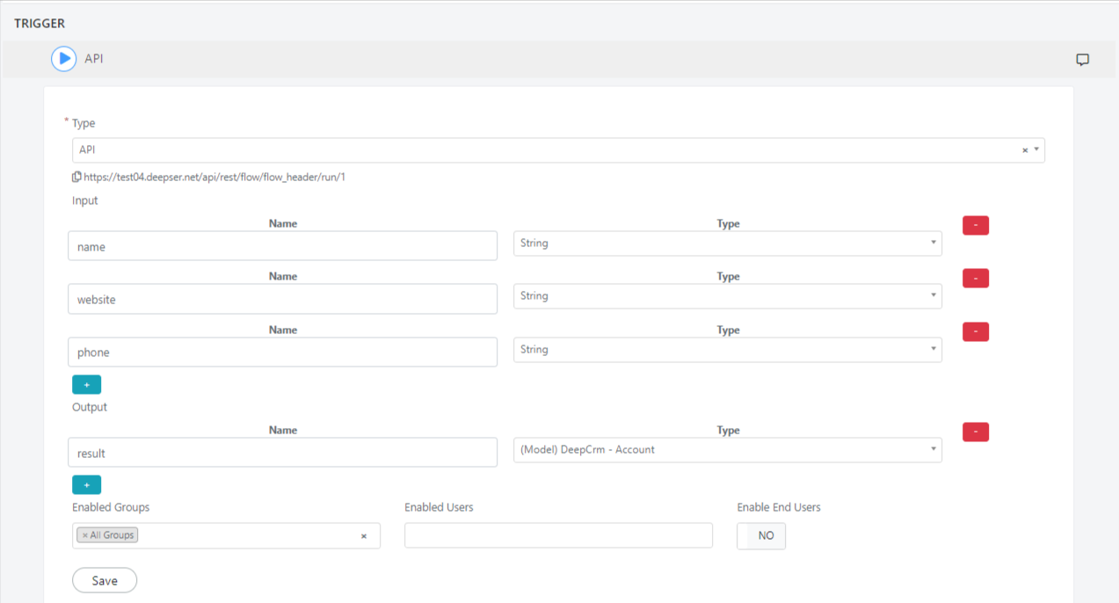Screen dimensions: 1119x603
Task: Click into the website input field
Action: 283,299
